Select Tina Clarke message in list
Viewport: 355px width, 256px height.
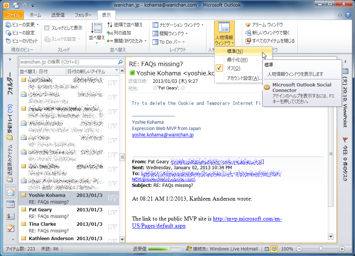click(x=69, y=227)
